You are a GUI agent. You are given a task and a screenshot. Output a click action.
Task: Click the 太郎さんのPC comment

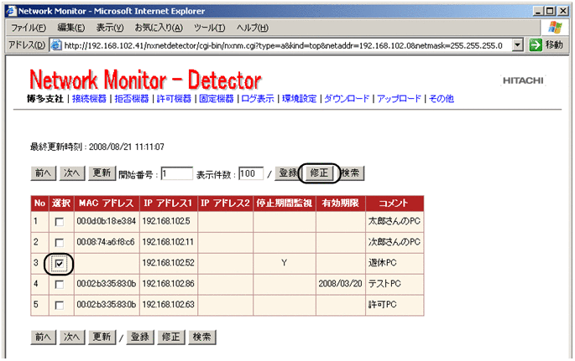[395, 221]
